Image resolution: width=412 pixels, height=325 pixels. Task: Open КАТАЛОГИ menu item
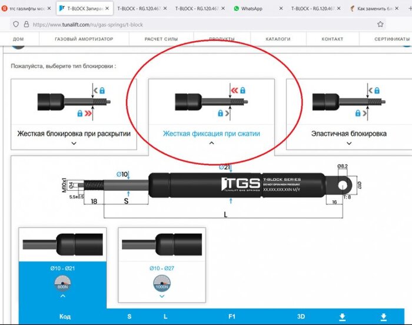(x=278, y=39)
